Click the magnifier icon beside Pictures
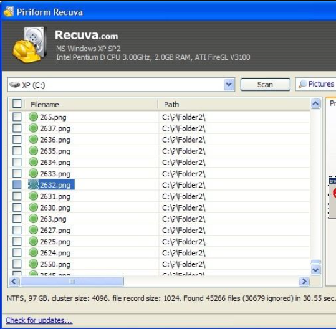Image resolution: width=336 pixels, height=329 pixels. point(302,84)
